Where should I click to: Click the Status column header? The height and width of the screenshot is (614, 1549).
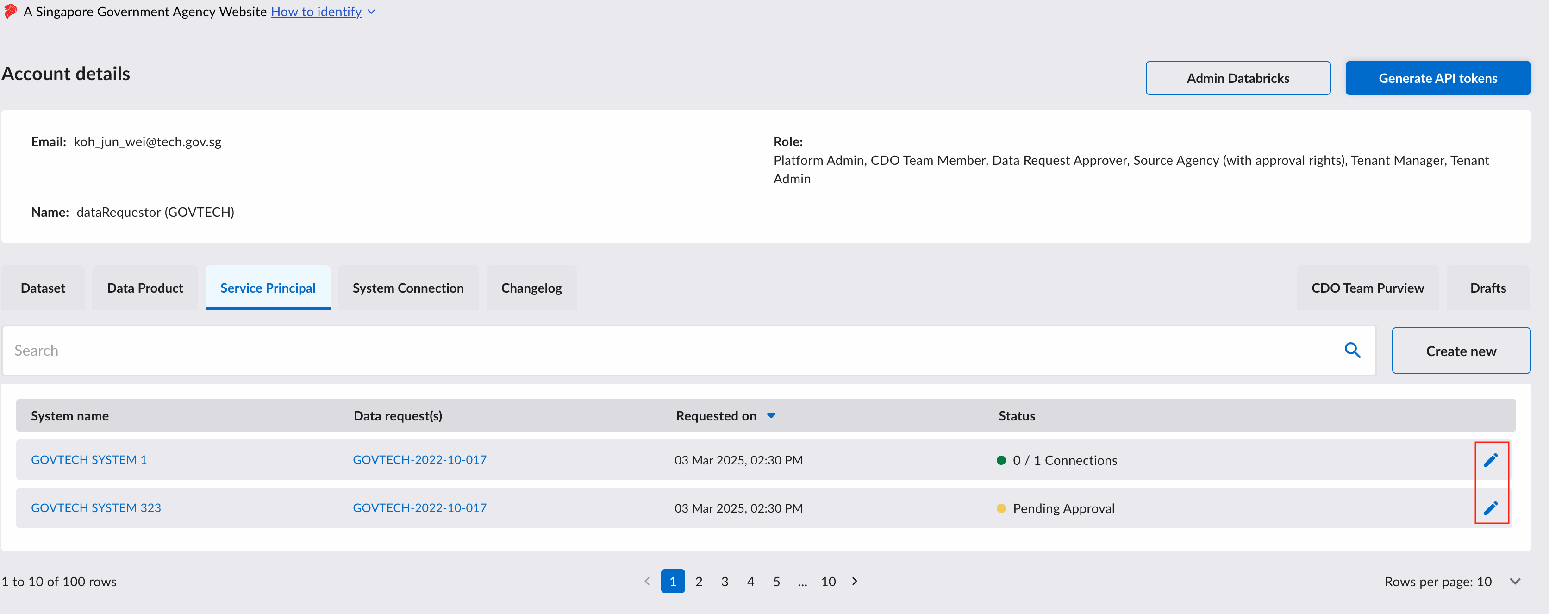pyautogui.click(x=1016, y=415)
